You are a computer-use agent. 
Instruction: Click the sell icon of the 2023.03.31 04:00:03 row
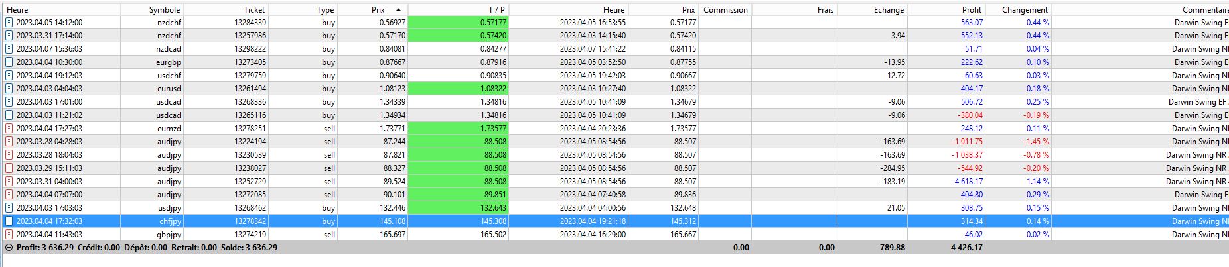pyautogui.click(x=9, y=182)
